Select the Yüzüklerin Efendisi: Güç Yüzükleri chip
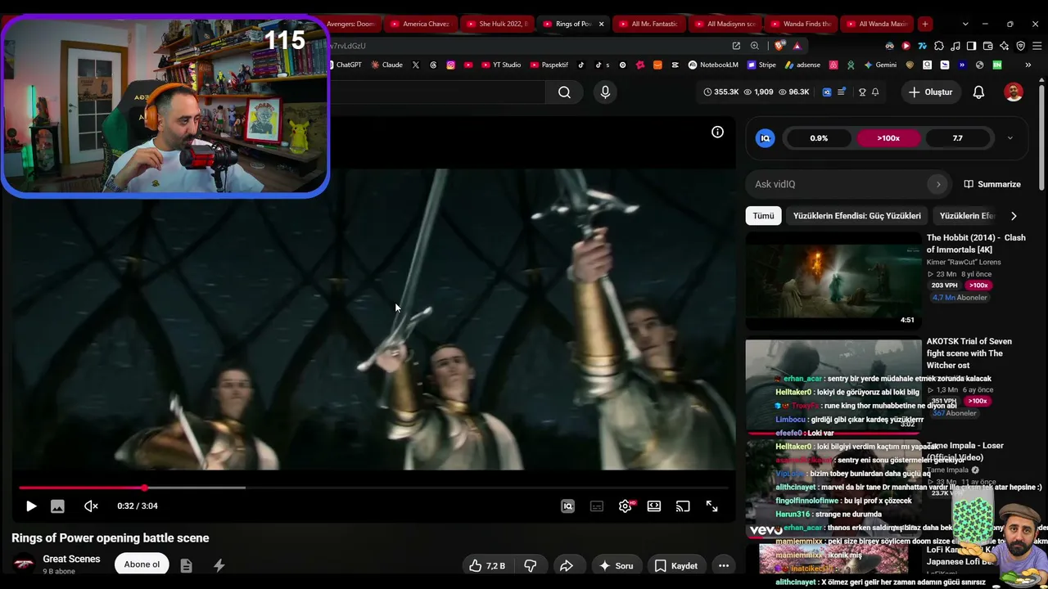 [857, 216]
